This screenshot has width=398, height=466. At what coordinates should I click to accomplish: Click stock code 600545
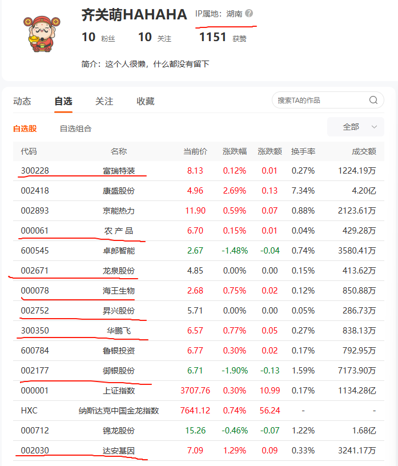click(x=35, y=251)
